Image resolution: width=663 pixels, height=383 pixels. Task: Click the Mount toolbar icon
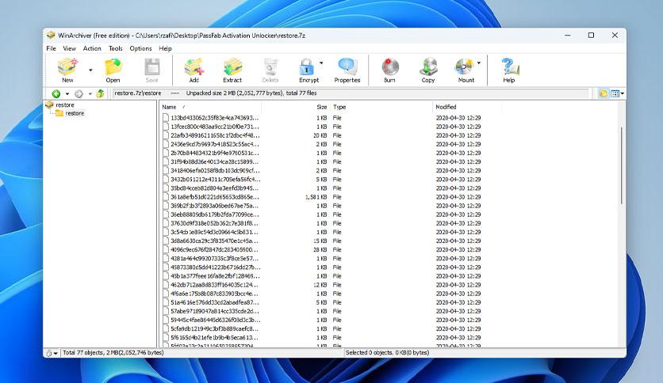coord(465,66)
